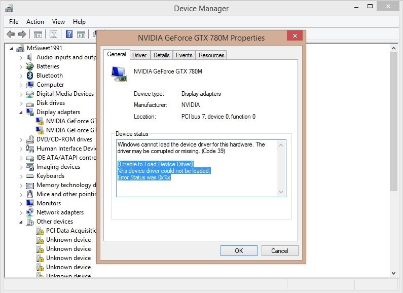
Task: Switch to the Details tab
Action: (161, 55)
